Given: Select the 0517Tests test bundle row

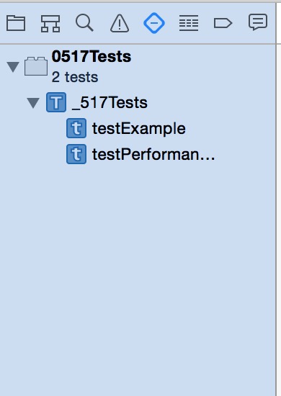Looking at the screenshot, I should point(138,67).
